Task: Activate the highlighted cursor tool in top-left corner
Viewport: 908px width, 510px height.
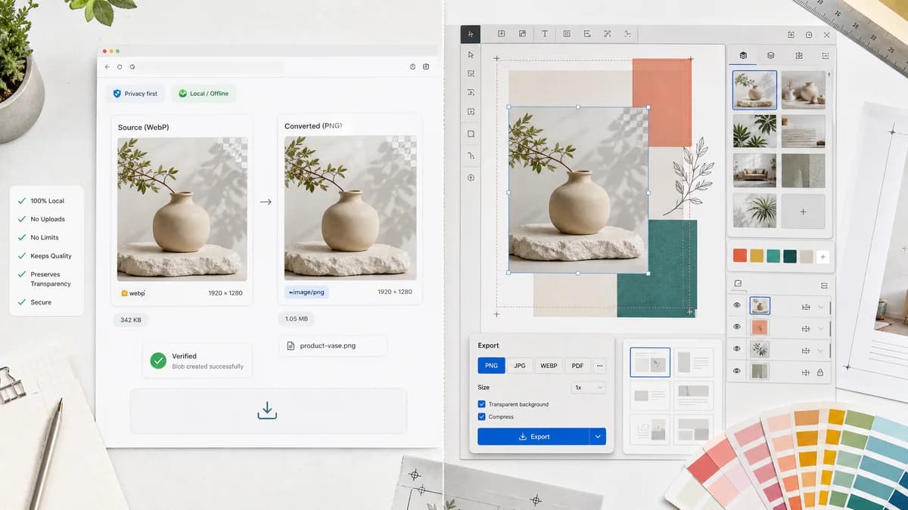Action: click(x=471, y=34)
